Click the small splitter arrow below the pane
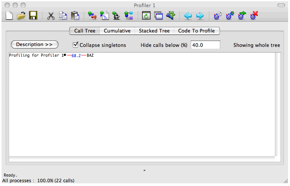The height and width of the screenshot is (186, 290). (x=144, y=170)
